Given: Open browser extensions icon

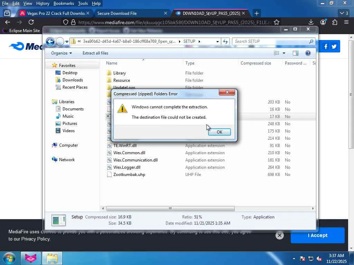Looking at the screenshot, I should coord(335,22).
